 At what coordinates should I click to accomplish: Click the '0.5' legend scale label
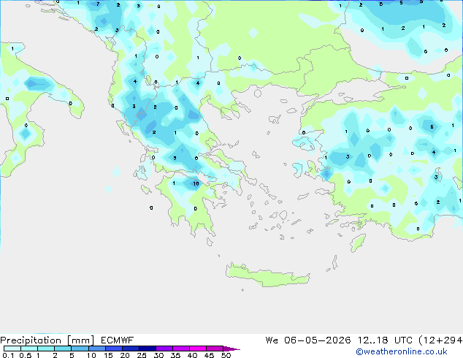[x=25, y=355]
